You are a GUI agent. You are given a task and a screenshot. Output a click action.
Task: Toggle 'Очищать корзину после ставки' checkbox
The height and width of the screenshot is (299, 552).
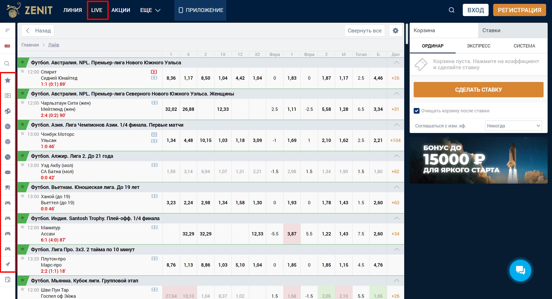click(x=416, y=111)
